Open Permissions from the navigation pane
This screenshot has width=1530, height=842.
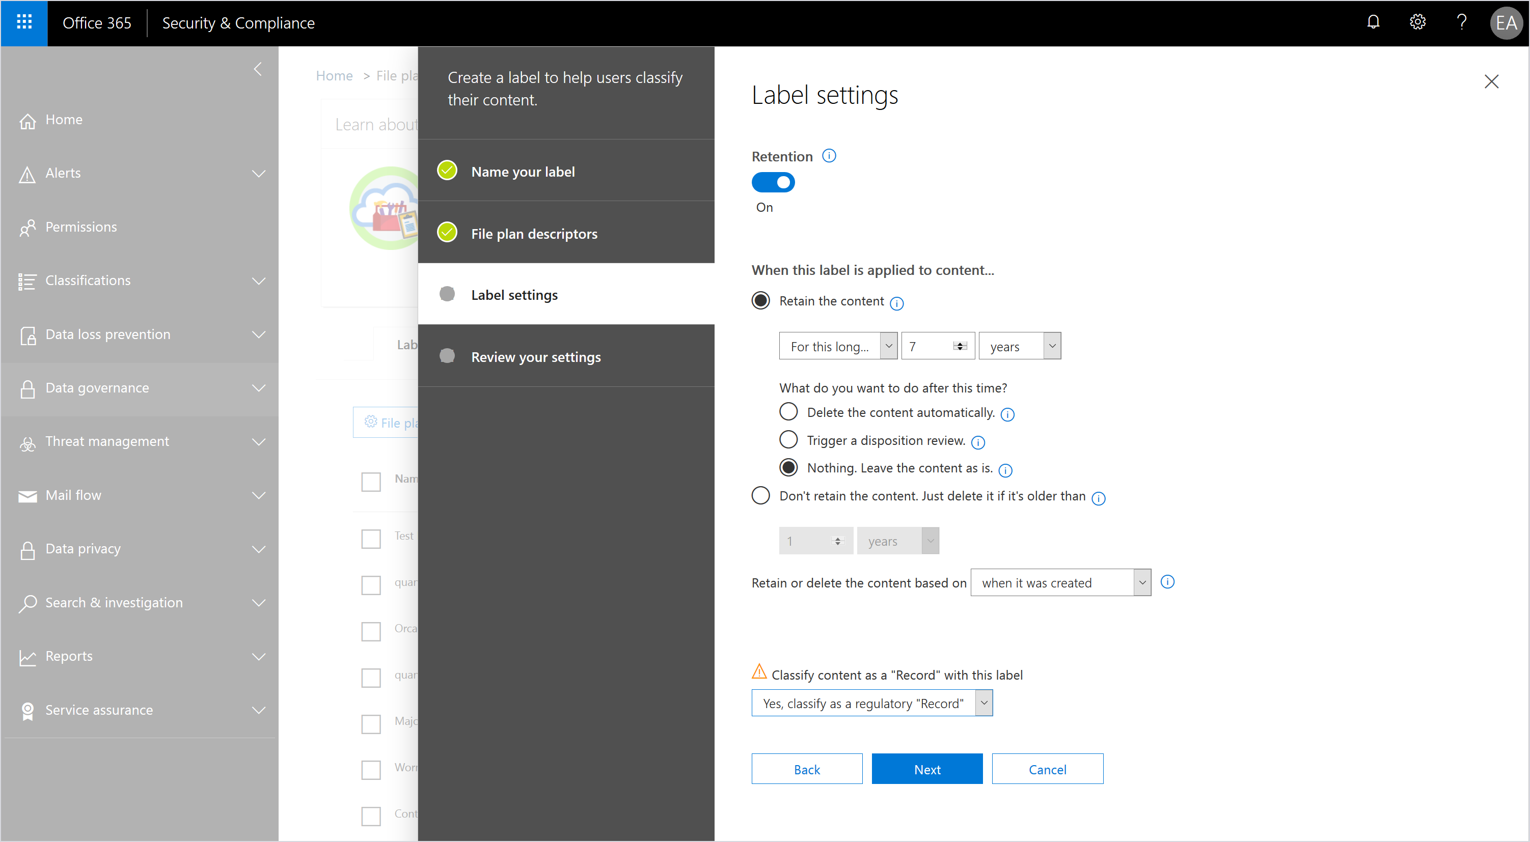click(81, 227)
